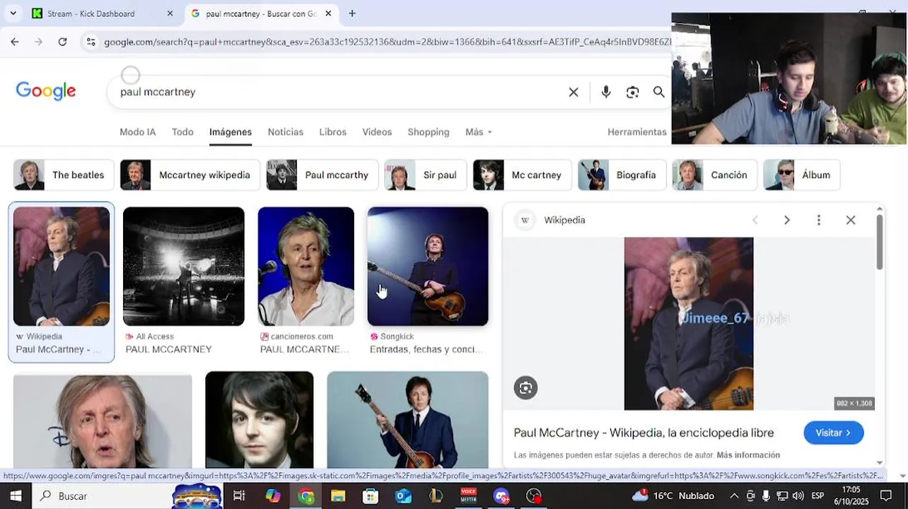908x509 pixels.
Task: Click the preview panel vertical scrollbar
Action: [x=880, y=240]
